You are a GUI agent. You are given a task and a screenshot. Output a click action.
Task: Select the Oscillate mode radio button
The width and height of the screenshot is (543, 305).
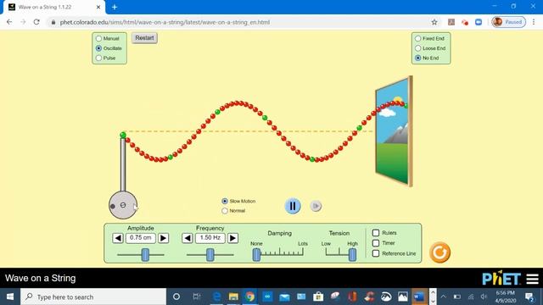(x=98, y=48)
